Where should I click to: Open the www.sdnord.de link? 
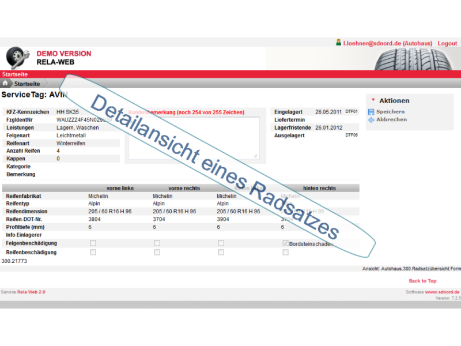(442, 292)
